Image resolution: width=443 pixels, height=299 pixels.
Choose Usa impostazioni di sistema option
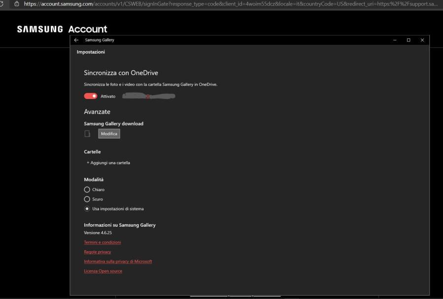coord(87,209)
